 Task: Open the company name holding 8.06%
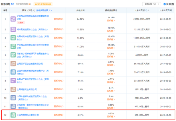pyautogui.click(x=33, y=55)
